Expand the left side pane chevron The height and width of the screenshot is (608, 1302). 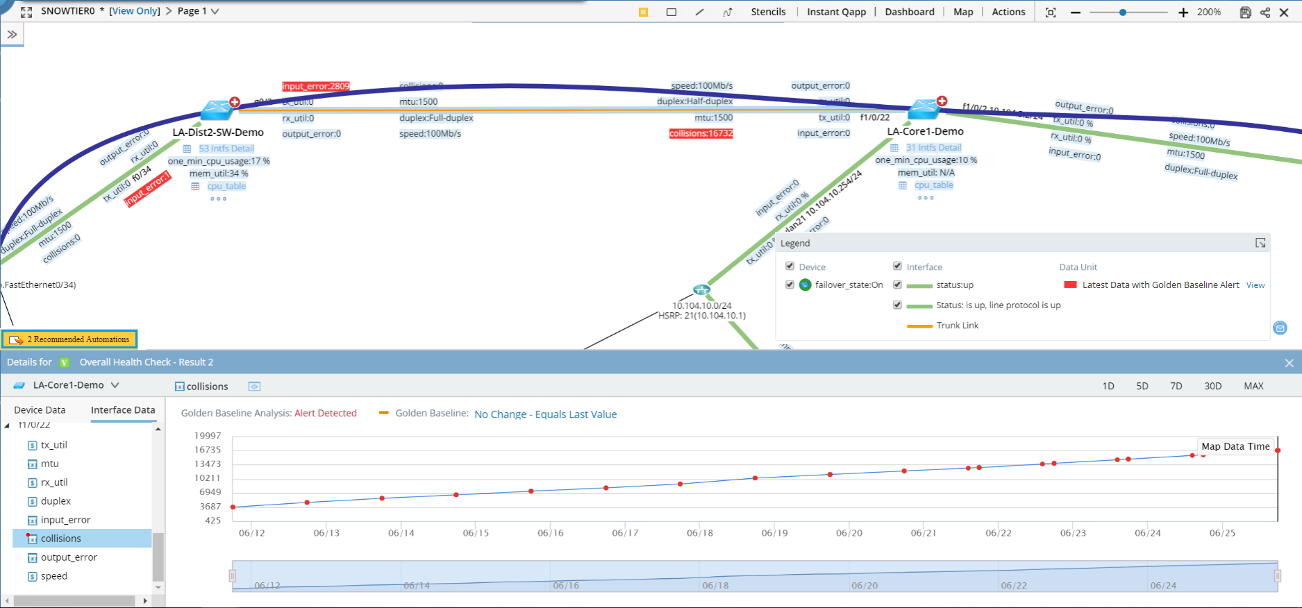(x=12, y=34)
